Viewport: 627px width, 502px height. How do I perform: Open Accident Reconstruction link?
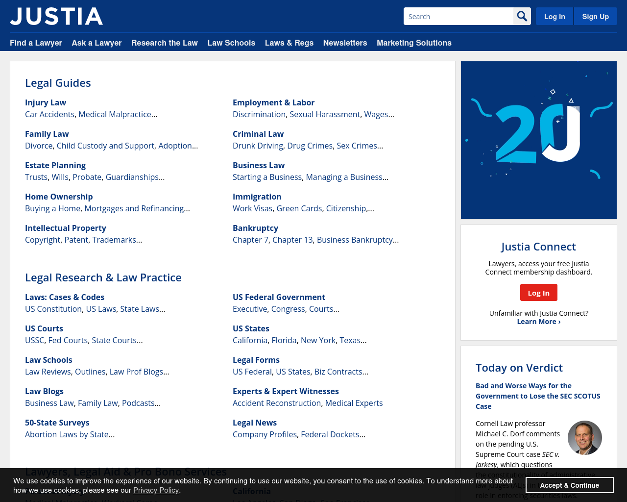pos(277,403)
